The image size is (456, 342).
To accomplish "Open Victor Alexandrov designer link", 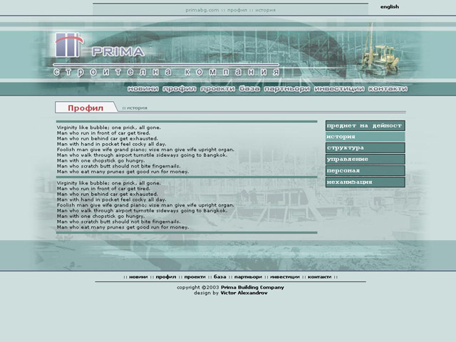I will [x=244, y=293].
